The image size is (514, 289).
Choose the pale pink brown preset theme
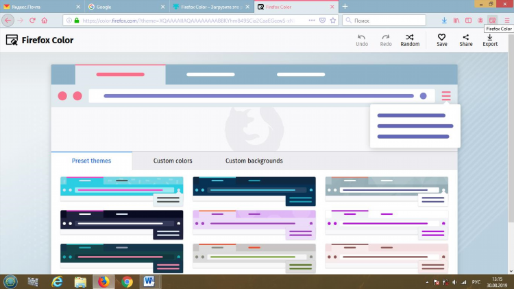(387, 258)
